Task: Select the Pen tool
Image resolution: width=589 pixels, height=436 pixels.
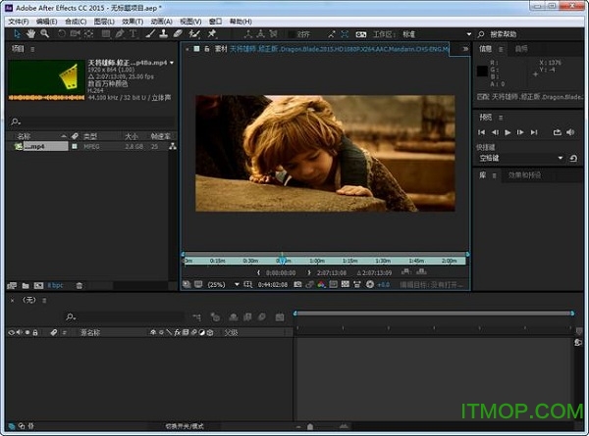Action: 120,34
